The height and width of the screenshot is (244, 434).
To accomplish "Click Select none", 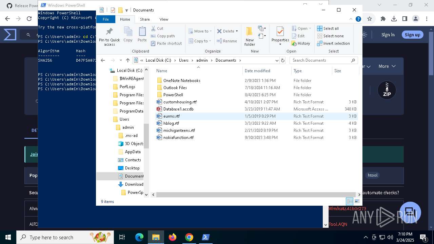I will [330, 36].
